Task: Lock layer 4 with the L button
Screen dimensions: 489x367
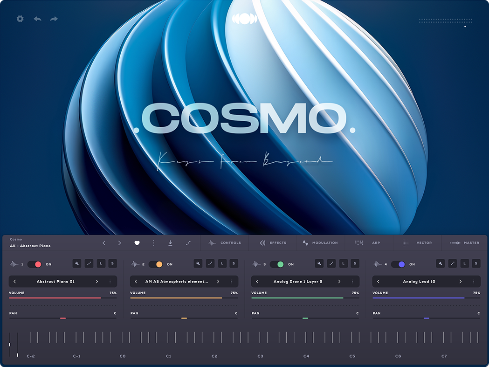Action: 464,263
